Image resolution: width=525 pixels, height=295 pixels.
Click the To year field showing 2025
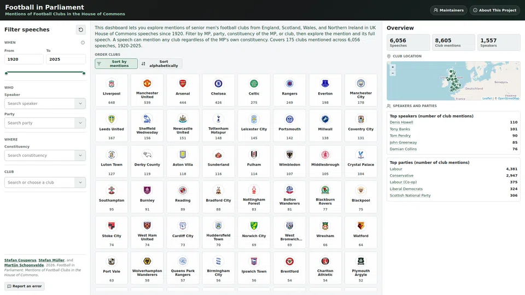[66, 59]
